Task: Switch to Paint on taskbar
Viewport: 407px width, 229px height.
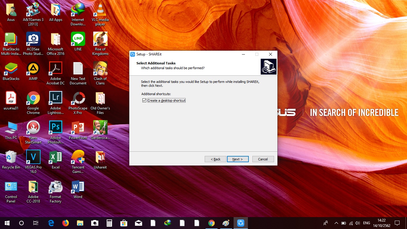Action: pyautogui.click(x=226, y=223)
